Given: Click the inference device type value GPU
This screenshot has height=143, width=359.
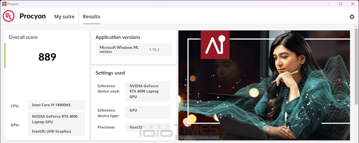Looking at the screenshot, I should (148, 112).
